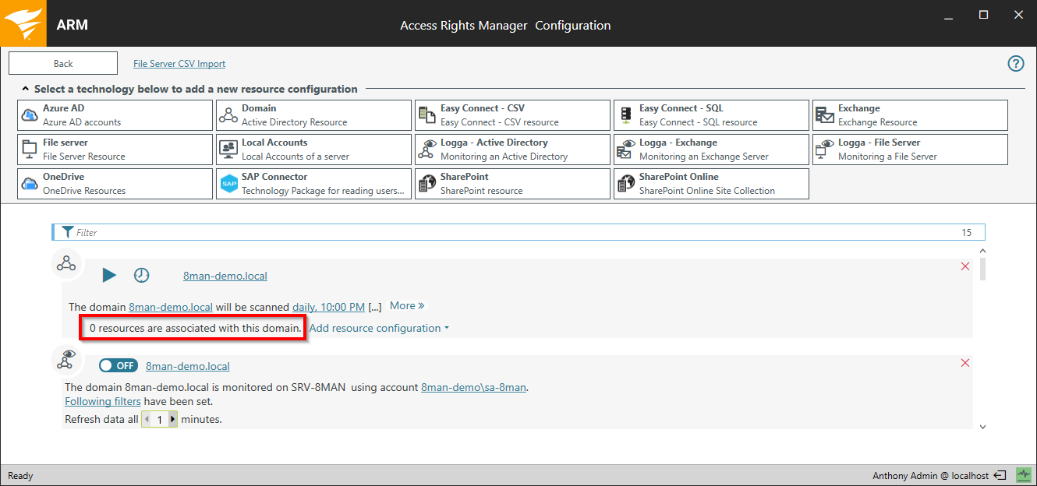Screen dimensions: 1037x486
Task: Expand More details for domain scan
Action: tap(407, 306)
